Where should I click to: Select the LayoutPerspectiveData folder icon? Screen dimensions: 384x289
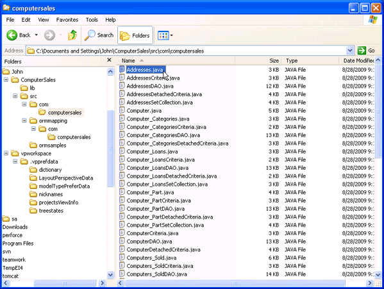click(x=33, y=178)
